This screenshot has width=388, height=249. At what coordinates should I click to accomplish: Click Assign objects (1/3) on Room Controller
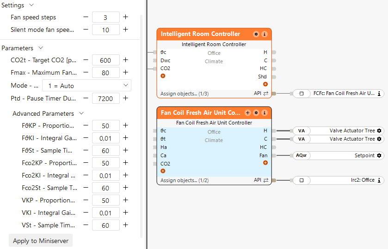pos(184,94)
